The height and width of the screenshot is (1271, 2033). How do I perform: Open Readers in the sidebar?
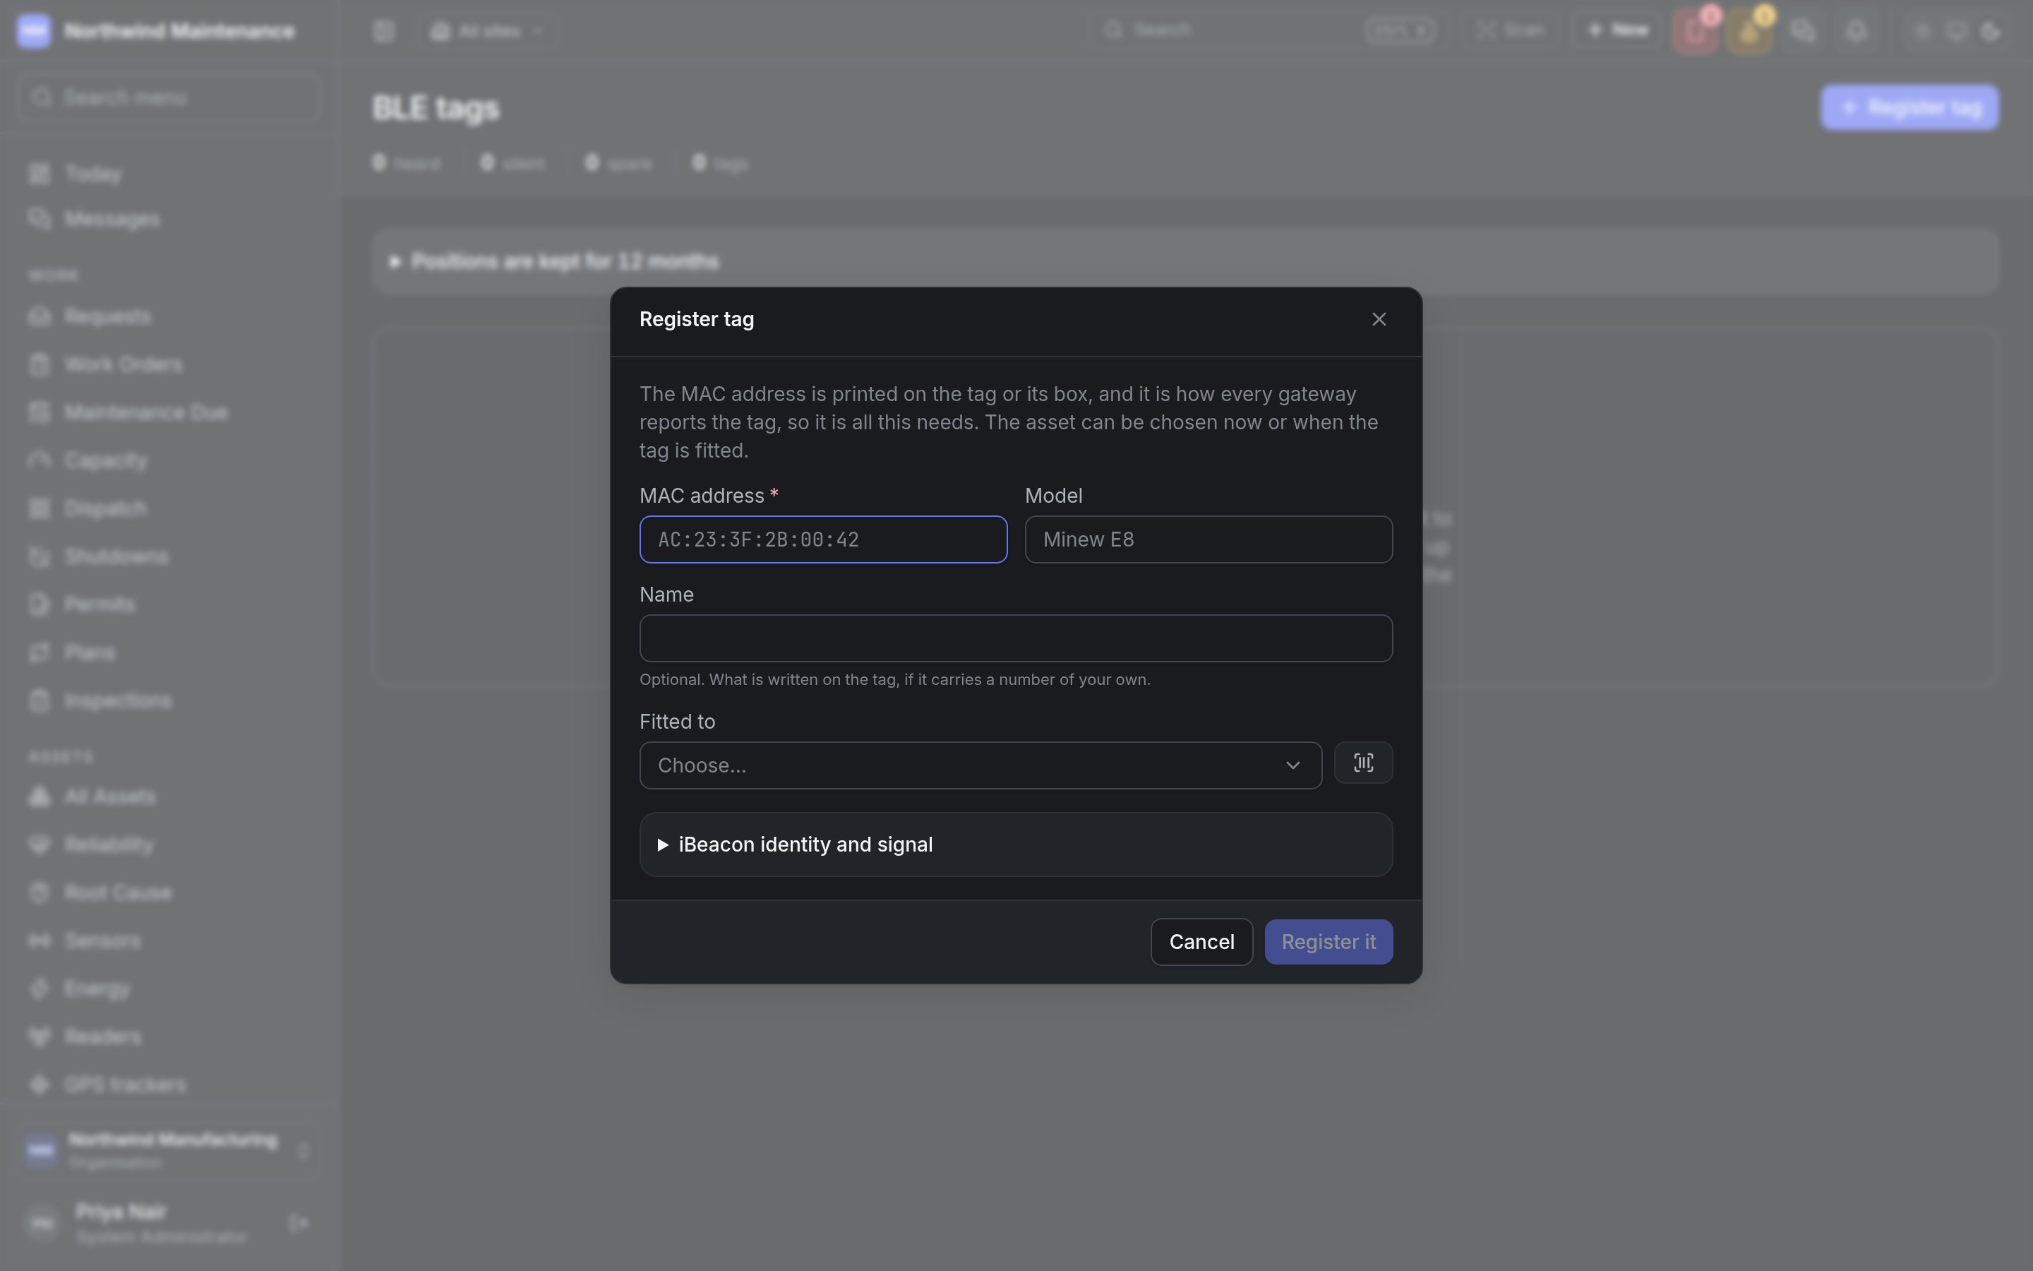click(168, 1037)
